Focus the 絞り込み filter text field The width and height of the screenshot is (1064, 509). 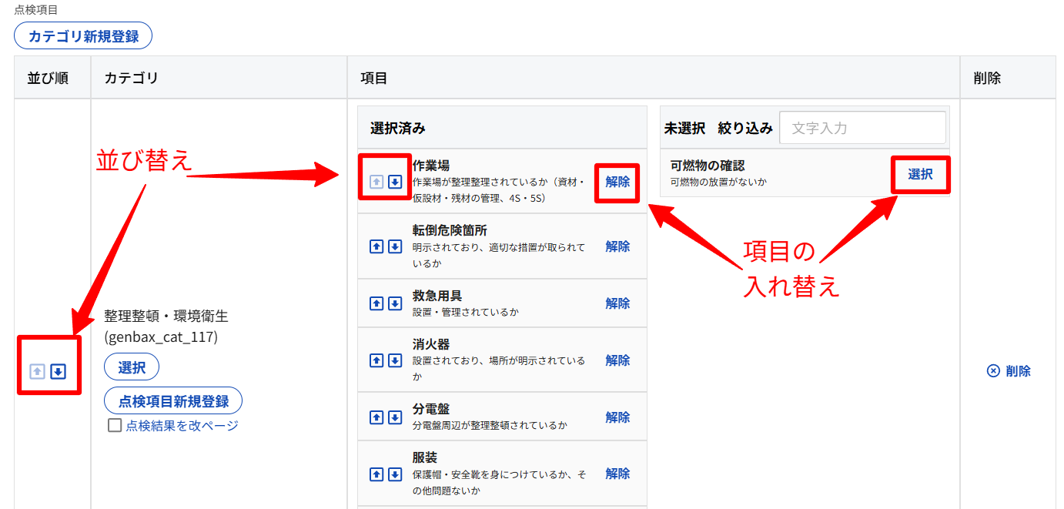click(x=862, y=128)
